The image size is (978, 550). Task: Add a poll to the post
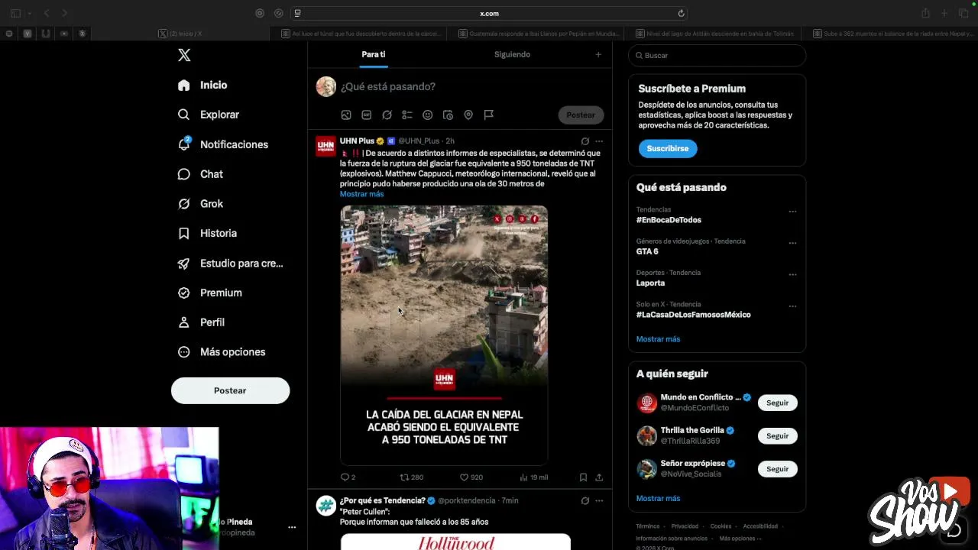pos(407,115)
